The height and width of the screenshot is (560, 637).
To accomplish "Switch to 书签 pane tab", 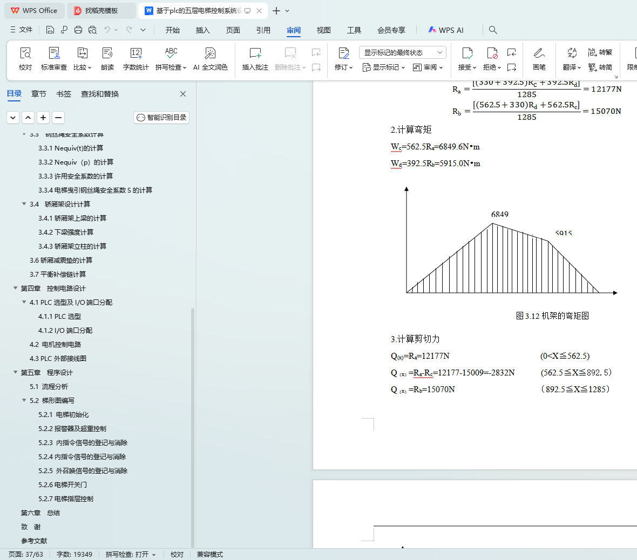I will click(x=63, y=94).
